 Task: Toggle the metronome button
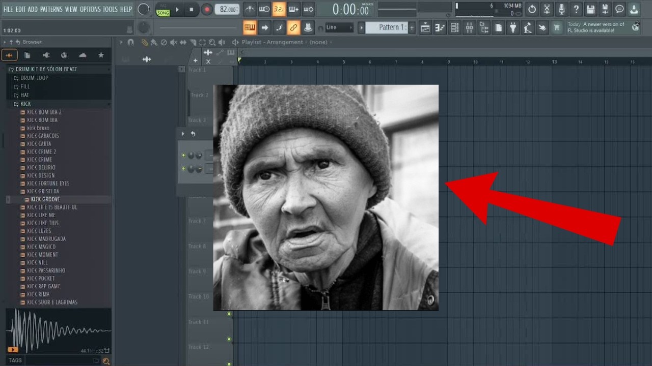point(250,9)
